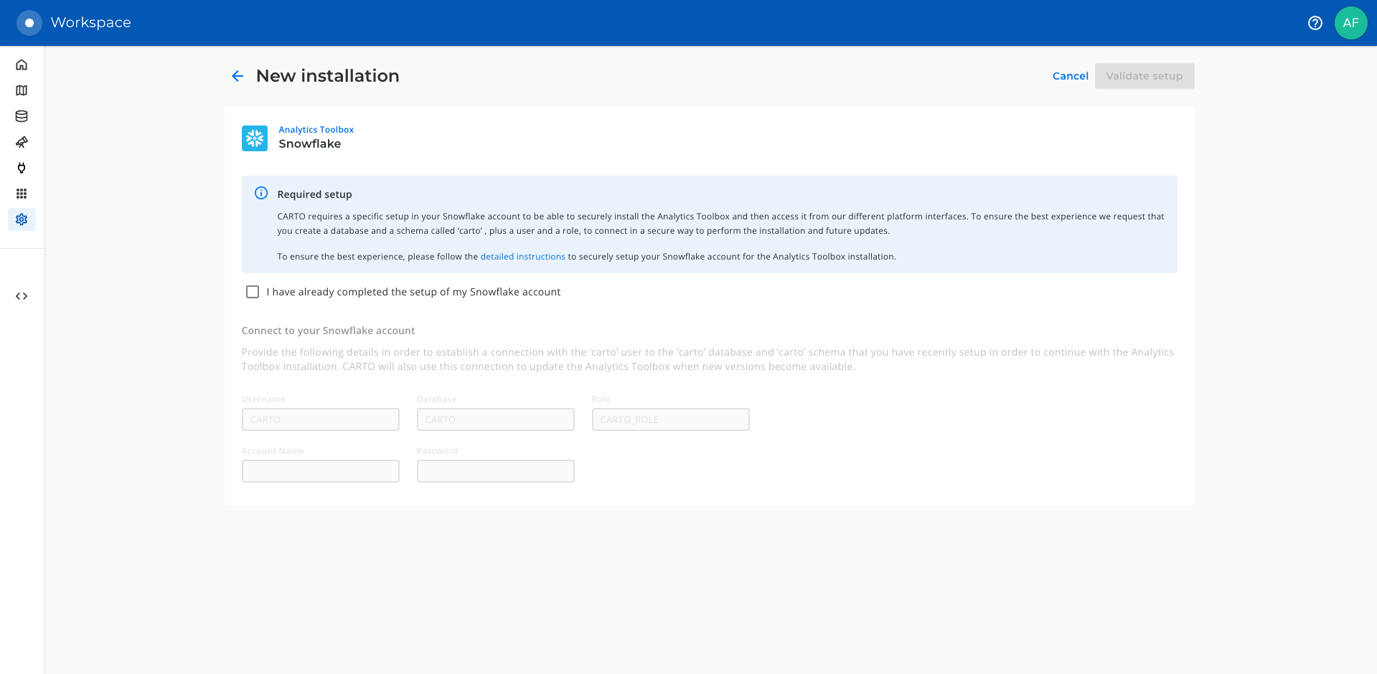The image size is (1377, 674).
Task: Open the AF user avatar menu
Action: [1350, 23]
